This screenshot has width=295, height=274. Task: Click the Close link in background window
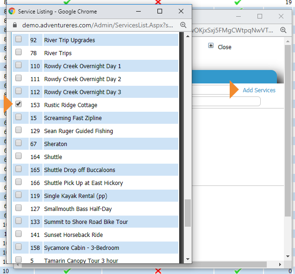225,47
